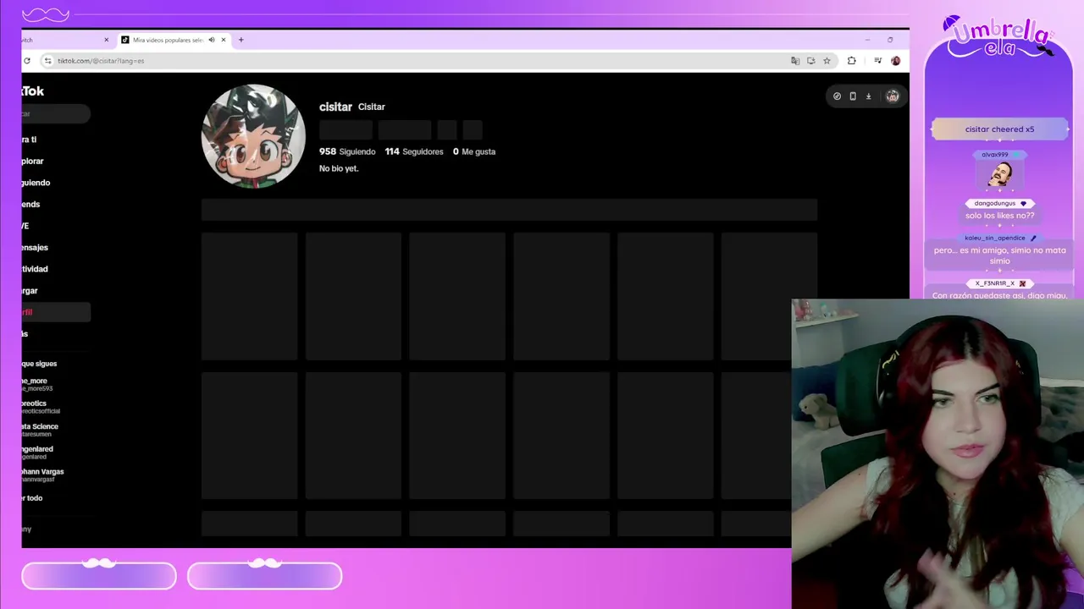Open the 958 Siguiendo list
1084x609 pixels.
click(347, 151)
